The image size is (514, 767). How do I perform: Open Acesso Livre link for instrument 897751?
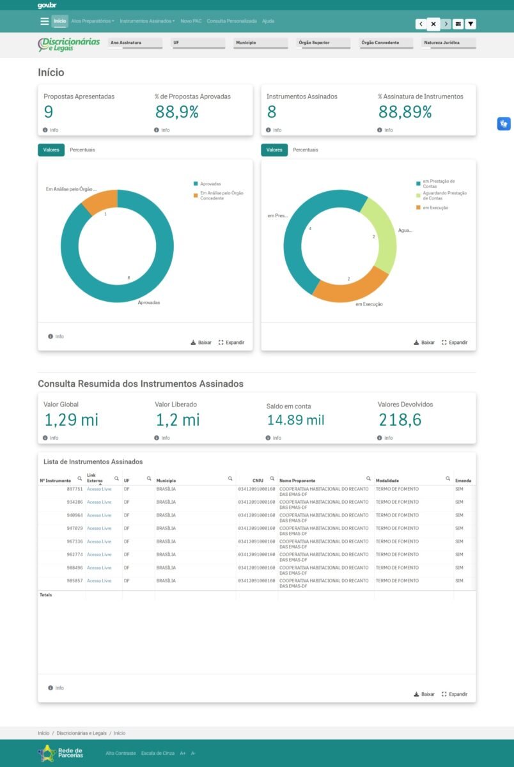[x=99, y=489]
